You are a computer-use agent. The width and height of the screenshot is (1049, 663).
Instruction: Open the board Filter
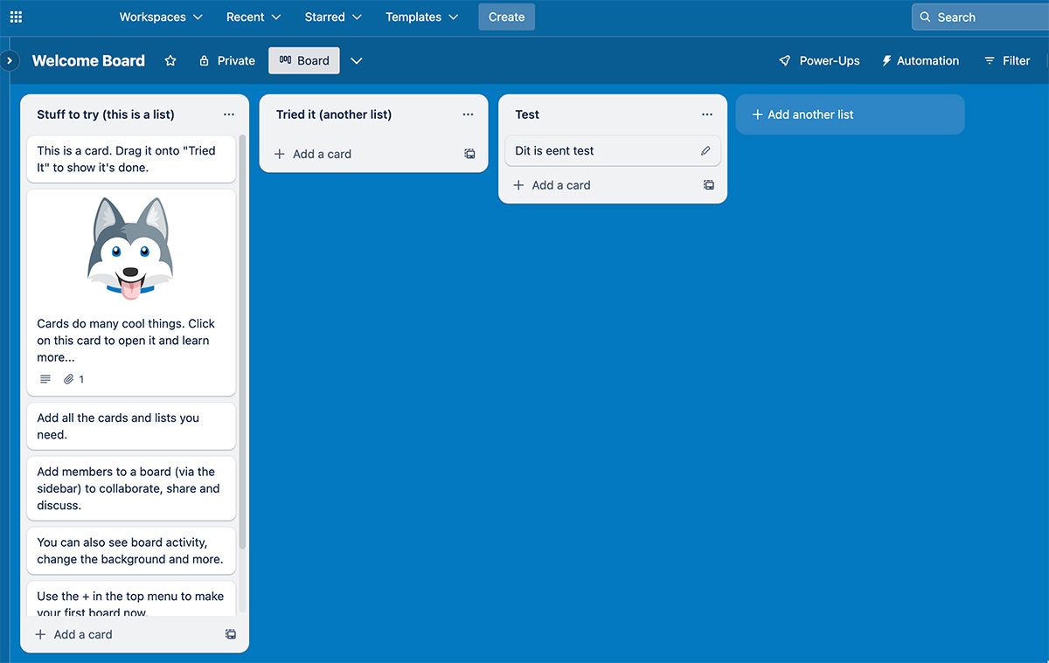click(1007, 60)
